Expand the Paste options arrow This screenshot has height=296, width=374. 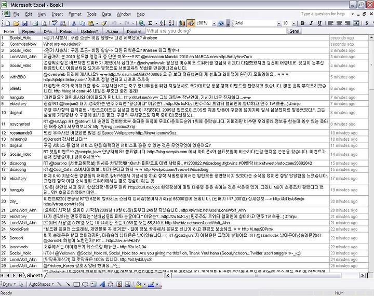click(97, 23)
